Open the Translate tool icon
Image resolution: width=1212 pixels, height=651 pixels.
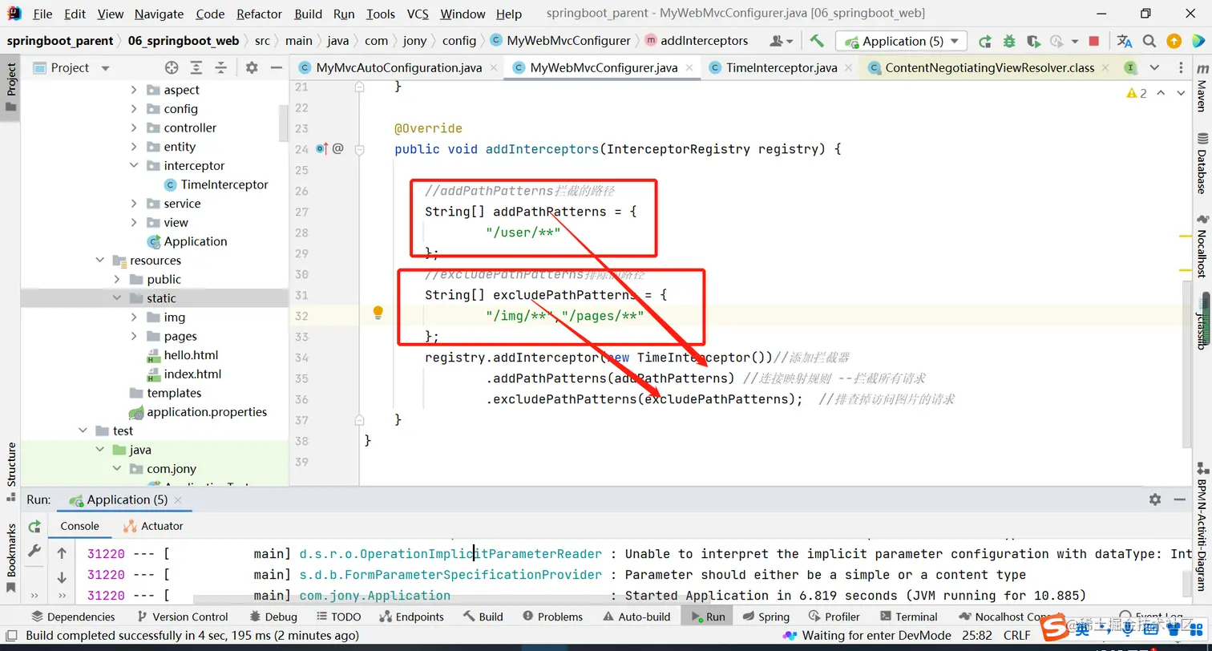[1125, 41]
